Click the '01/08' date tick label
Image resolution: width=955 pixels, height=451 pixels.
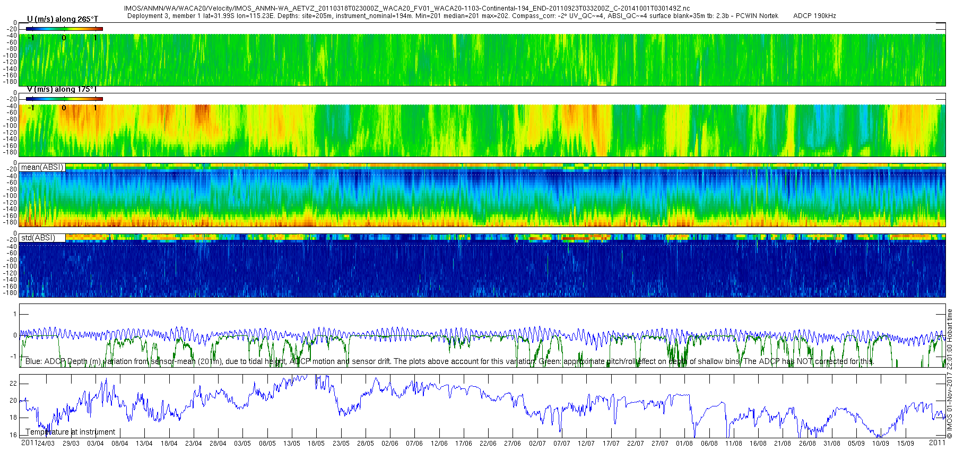tap(684, 444)
